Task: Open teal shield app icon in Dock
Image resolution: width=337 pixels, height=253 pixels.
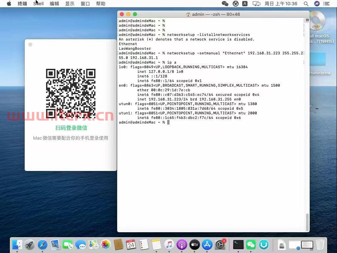Action: (264, 245)
